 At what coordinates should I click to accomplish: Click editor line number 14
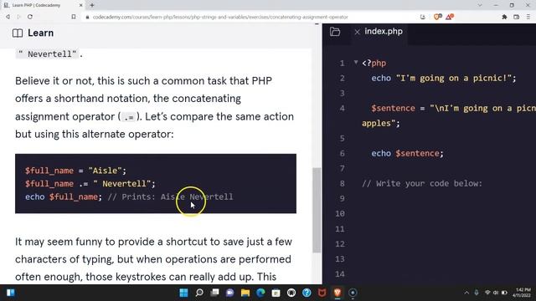[x=340, y=274]
